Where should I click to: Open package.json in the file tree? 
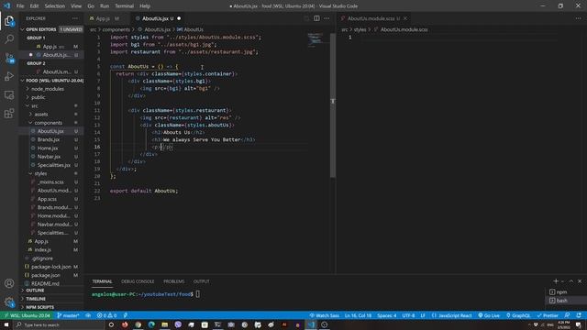[x=51, y=275]
